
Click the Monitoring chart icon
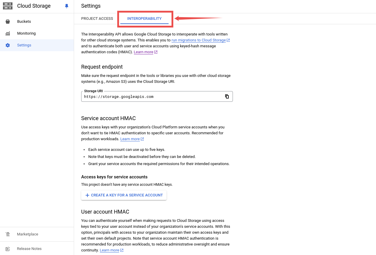[x=8, y=33]
